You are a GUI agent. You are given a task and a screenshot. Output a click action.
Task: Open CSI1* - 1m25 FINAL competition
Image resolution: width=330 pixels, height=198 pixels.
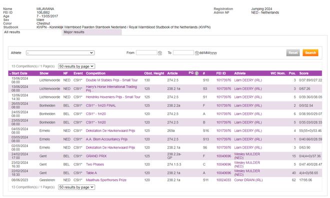click(x=101, y=105)
